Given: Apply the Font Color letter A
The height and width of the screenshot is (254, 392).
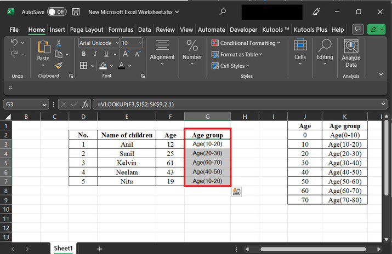Looking at the screenshot, I should pyautogui.click(x=121, y=66).
